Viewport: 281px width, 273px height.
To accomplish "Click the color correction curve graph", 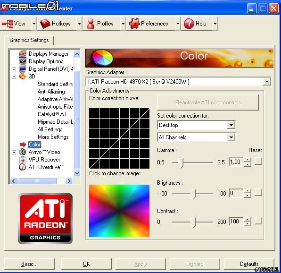I will [x=119, y=138].
